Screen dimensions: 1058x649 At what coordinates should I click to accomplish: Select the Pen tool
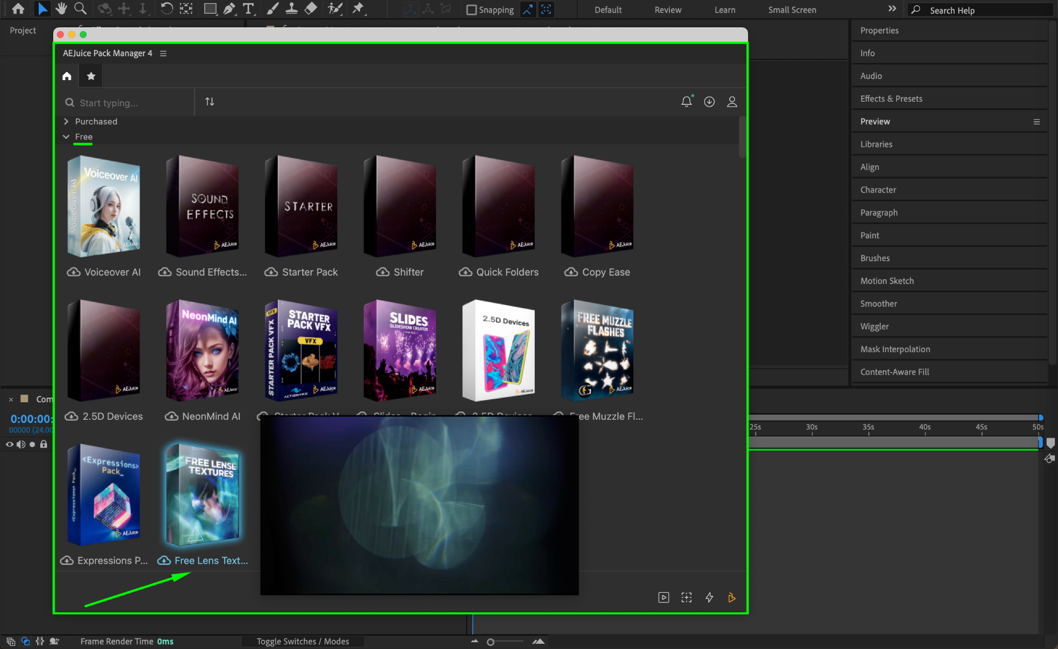(229, 8)
